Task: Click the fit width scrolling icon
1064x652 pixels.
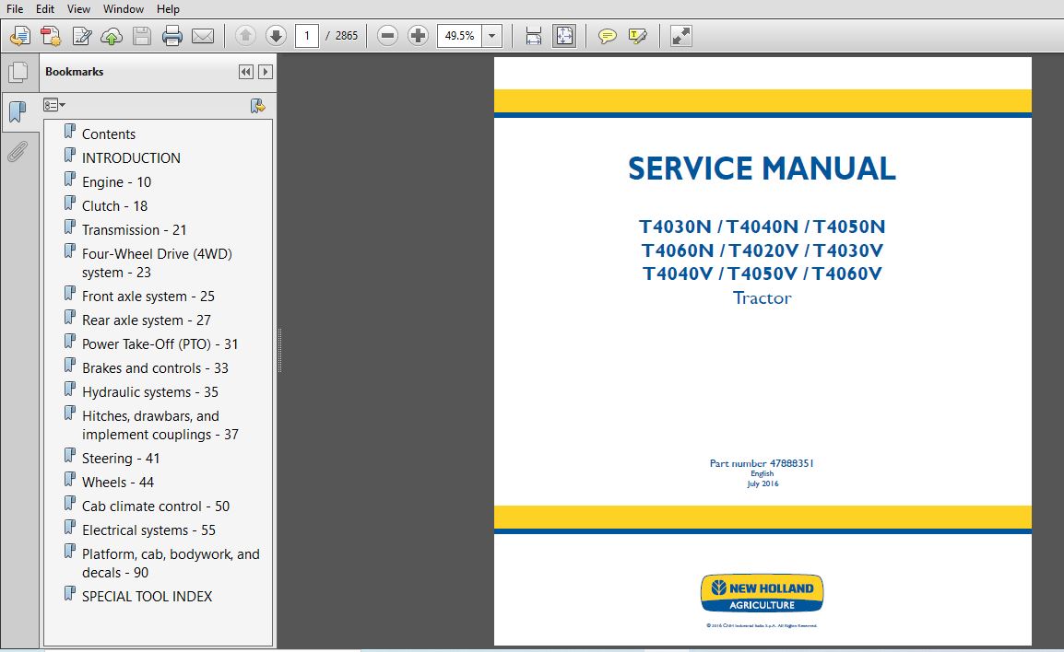Action: click(533, 36)
